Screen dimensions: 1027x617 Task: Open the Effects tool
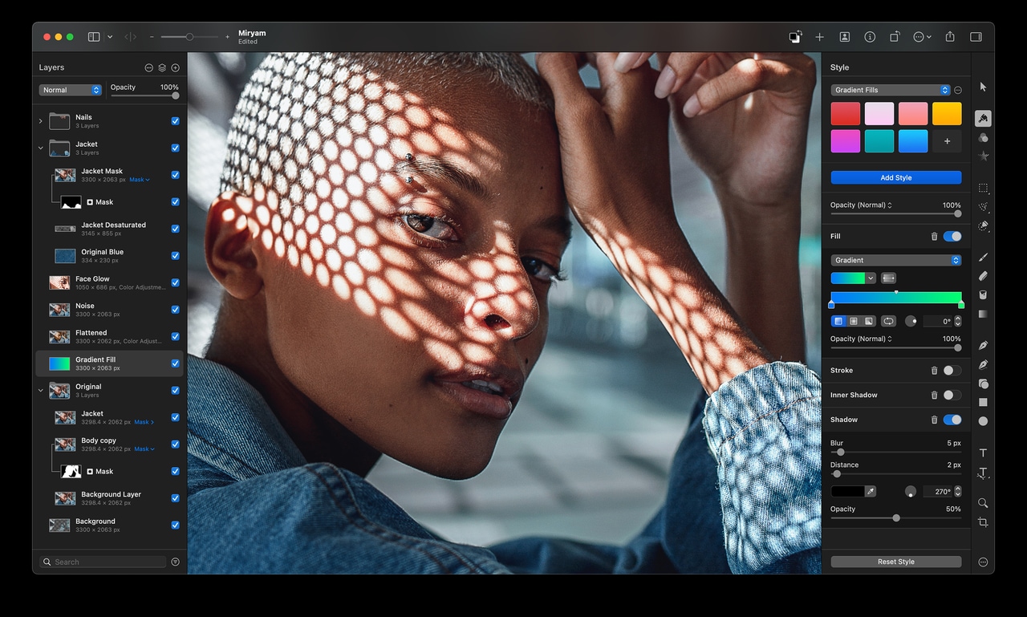click(x=983, y=137)
